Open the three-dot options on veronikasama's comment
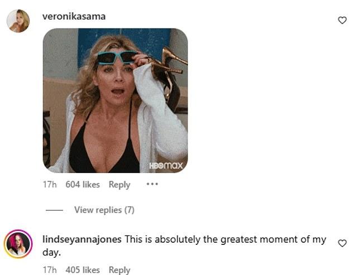The width and height of the screenshot is (354, 275). point(152,184)
